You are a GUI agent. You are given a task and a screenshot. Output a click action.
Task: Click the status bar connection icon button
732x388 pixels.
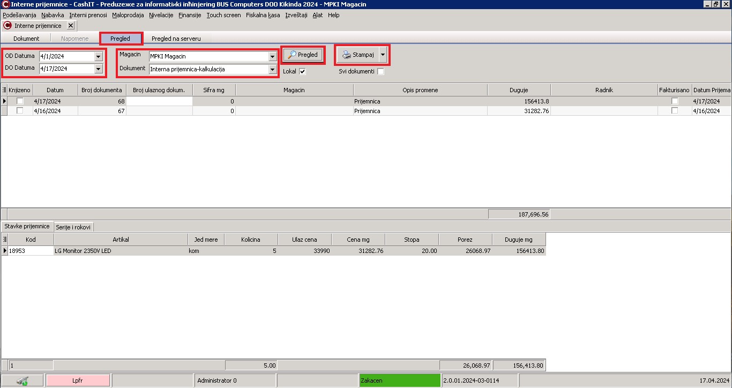(23, 380)
